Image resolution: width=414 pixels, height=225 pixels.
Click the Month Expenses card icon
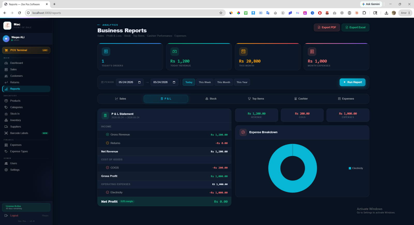(312, 51)
